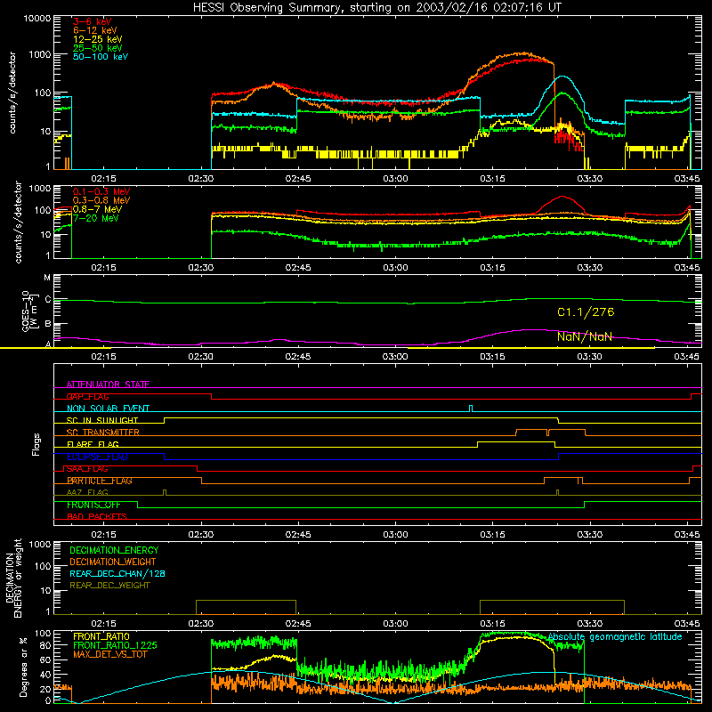Click the REAR_DEC_WEIGHT legend label

pyautogui.click(x=109, y=586)
